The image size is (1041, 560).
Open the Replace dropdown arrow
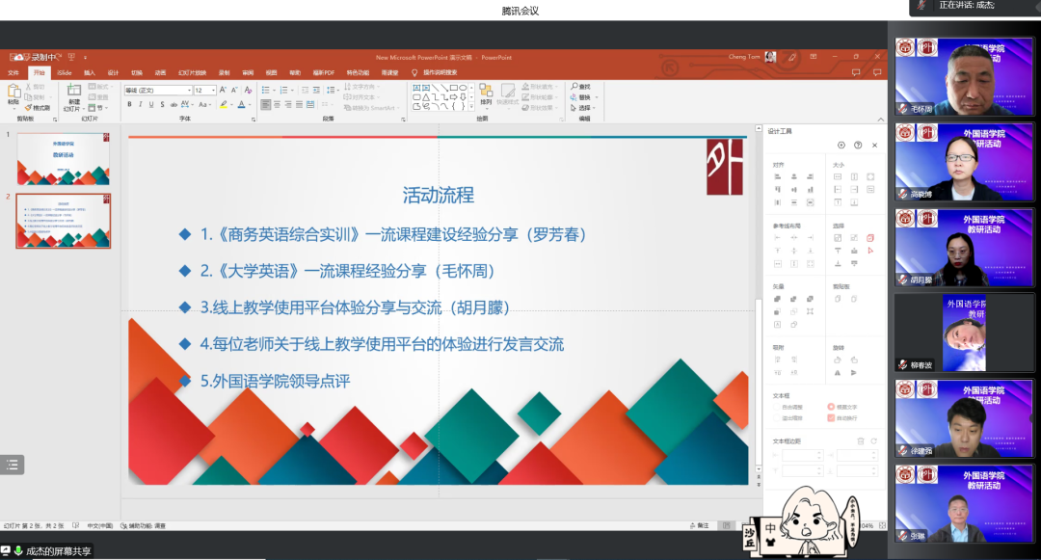[x=595, y=97]
